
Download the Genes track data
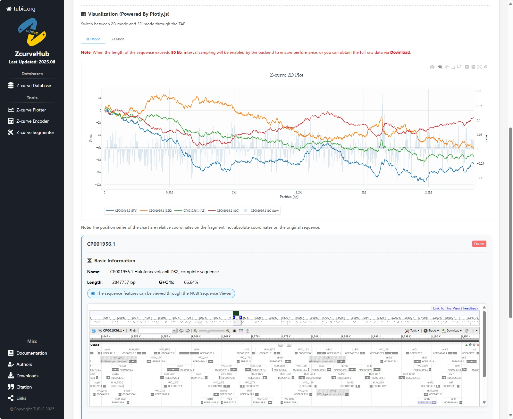(467, 345)
